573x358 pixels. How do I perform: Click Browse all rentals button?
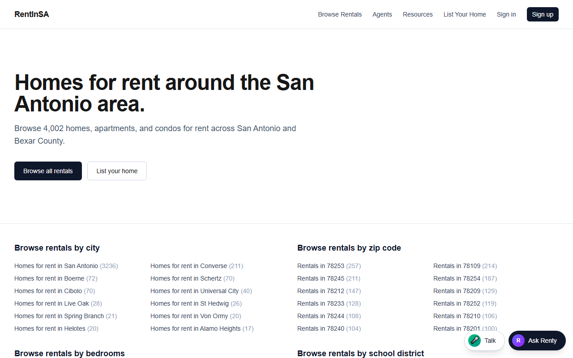tap(48, 171)
